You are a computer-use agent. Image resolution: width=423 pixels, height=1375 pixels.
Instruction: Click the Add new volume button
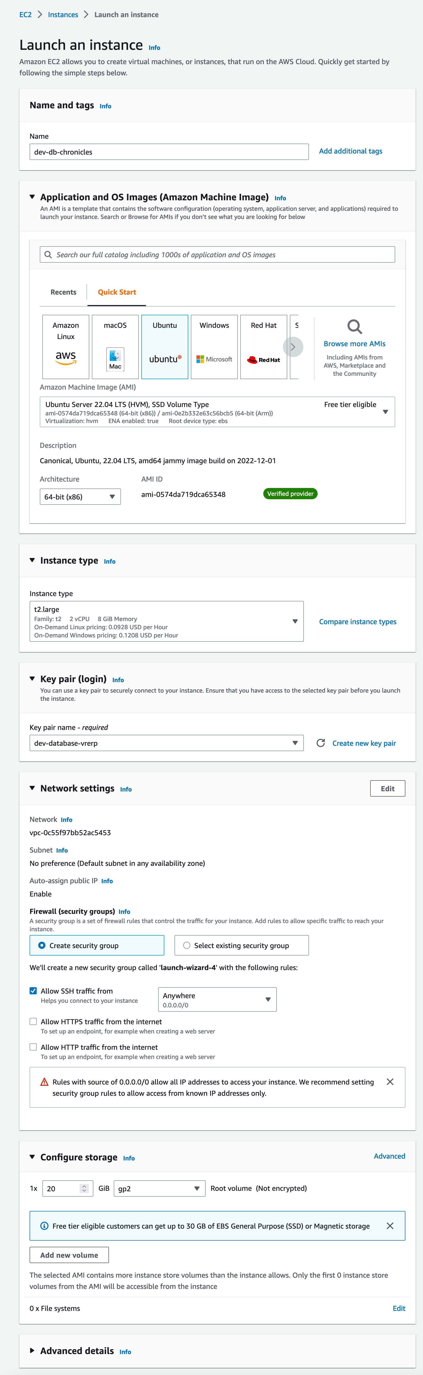point(69,1255)
